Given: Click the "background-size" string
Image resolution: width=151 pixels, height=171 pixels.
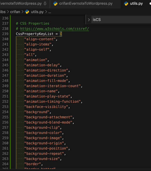Looking at the screenshot, I should click(x=42, y=159).
